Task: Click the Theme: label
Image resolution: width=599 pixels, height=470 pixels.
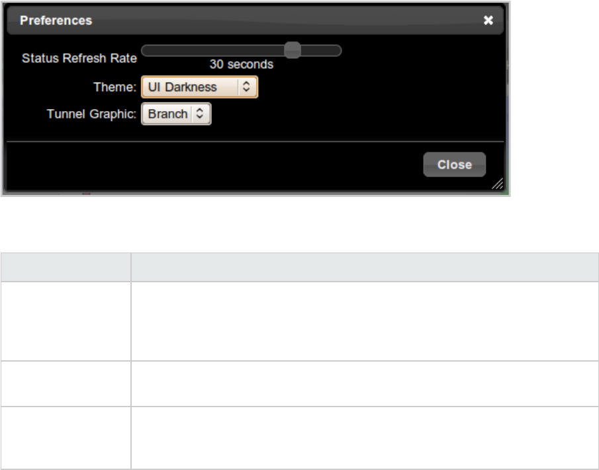Action: [x=115, y=87]
